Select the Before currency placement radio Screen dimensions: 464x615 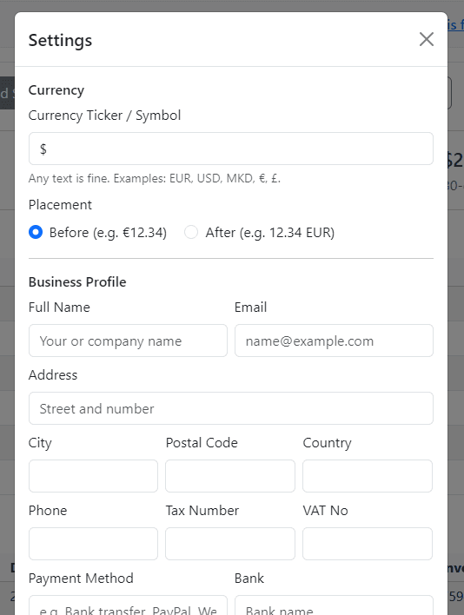[x=36, y=232]
